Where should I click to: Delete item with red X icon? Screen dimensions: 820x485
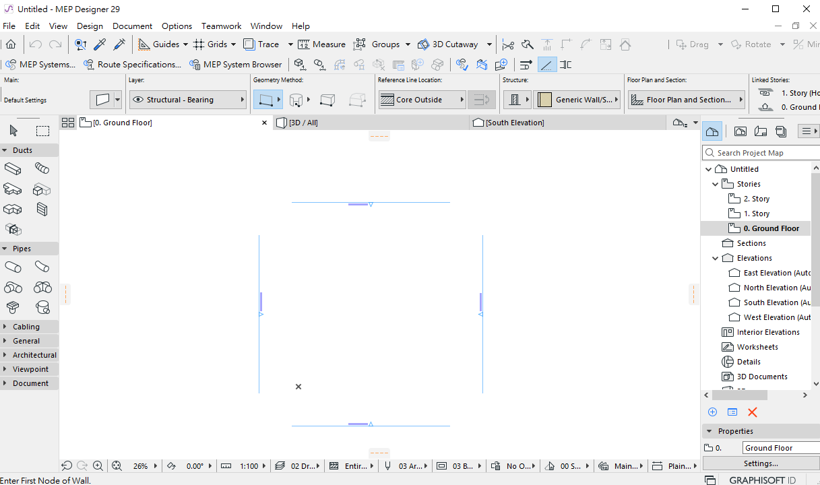[x=753, y=412]
